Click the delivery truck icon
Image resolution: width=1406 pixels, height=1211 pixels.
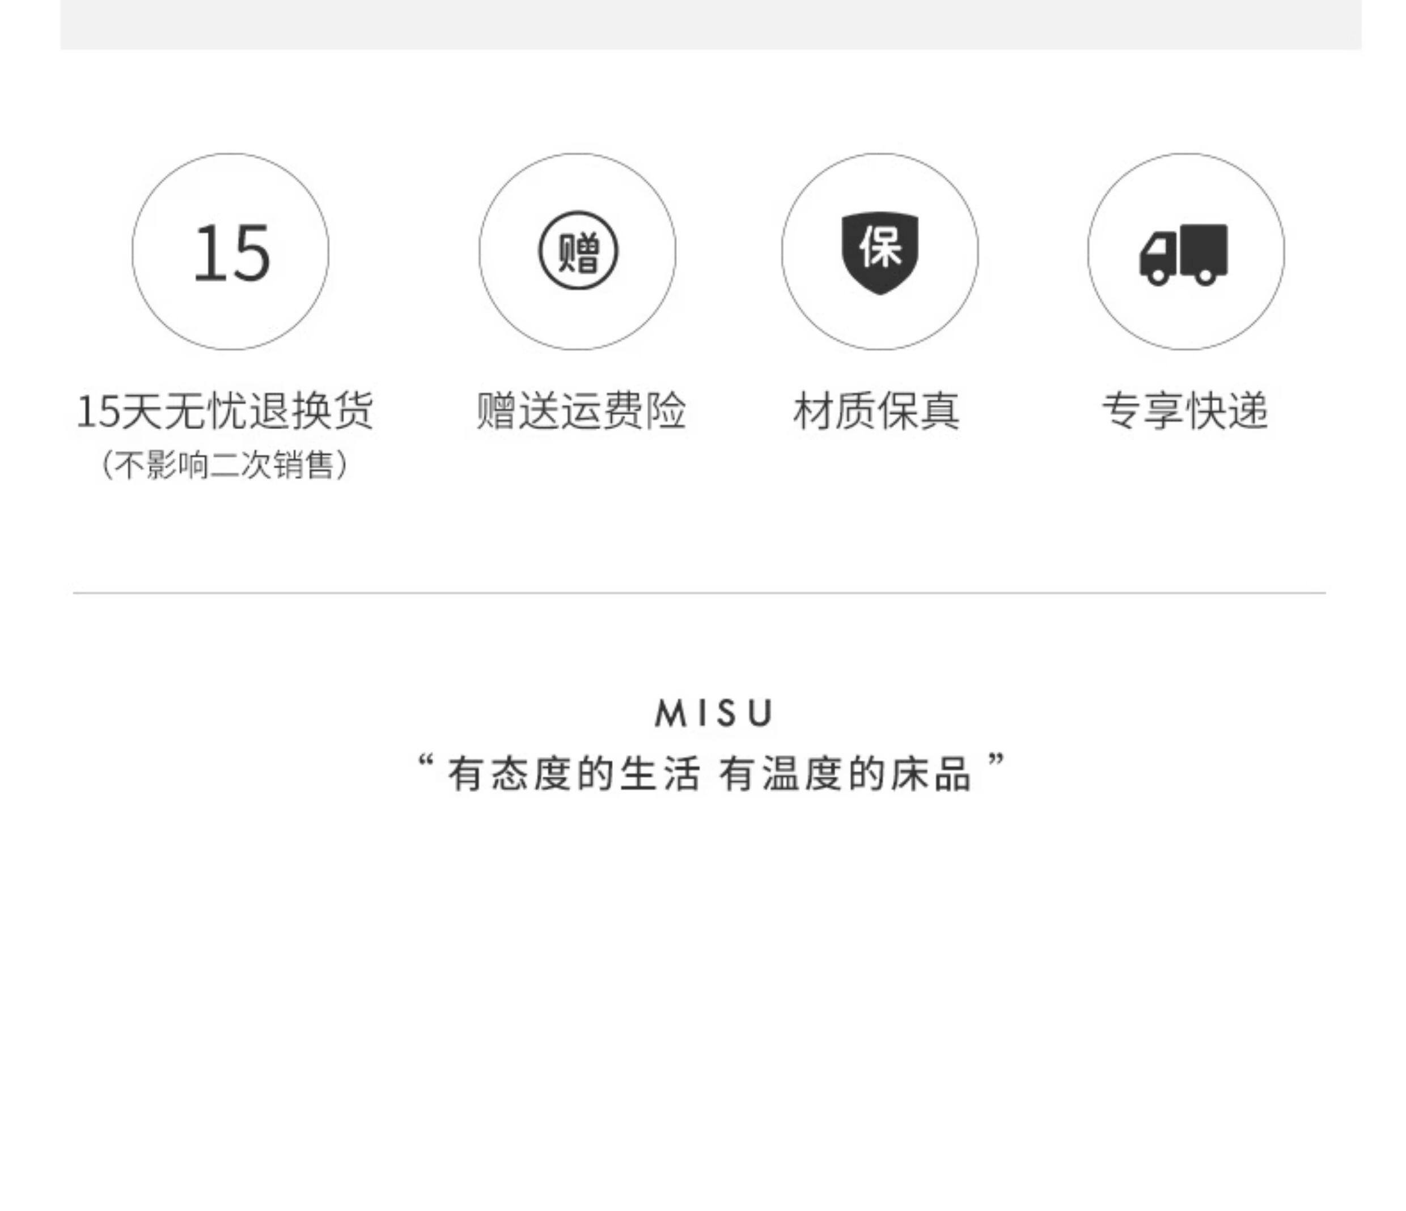pos(1183,255)
